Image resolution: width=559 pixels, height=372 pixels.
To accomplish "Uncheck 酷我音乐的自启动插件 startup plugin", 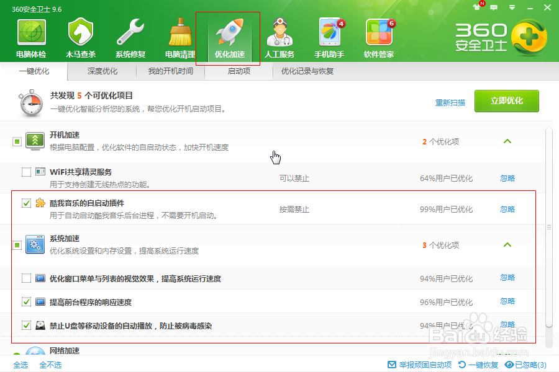I will click(27, 201).
